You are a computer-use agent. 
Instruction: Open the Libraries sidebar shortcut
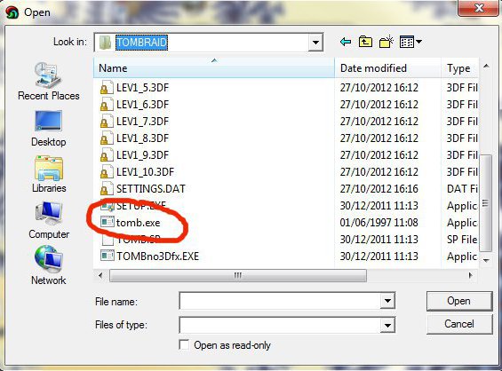(x=49, y=175)
